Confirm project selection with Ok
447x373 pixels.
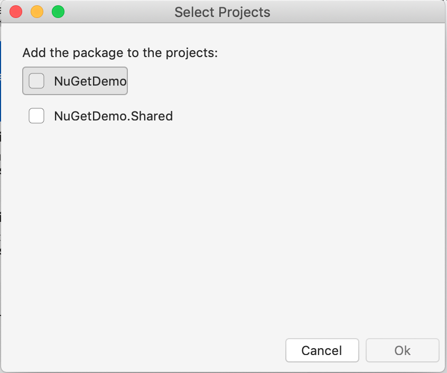point(402,350)
